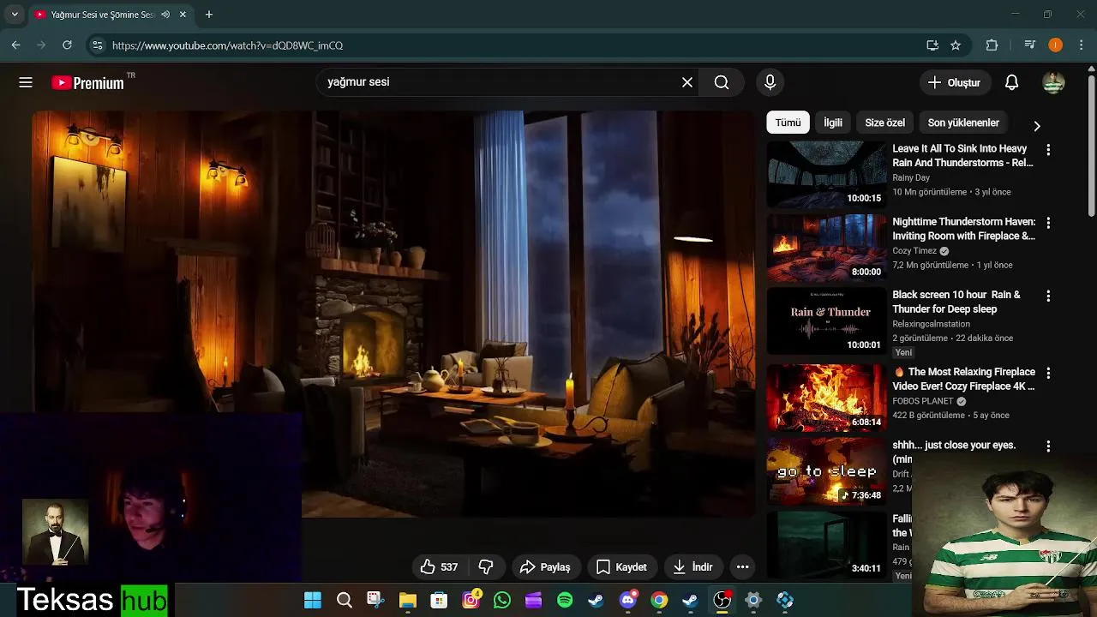The height and width of the screenshot is (617, 1097).
Task: Open Nighttime Thunderstorm Haven video title
Action: 963,229
